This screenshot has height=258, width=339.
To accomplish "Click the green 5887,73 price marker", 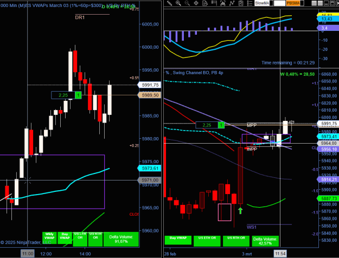I will [x=328, y=198].
